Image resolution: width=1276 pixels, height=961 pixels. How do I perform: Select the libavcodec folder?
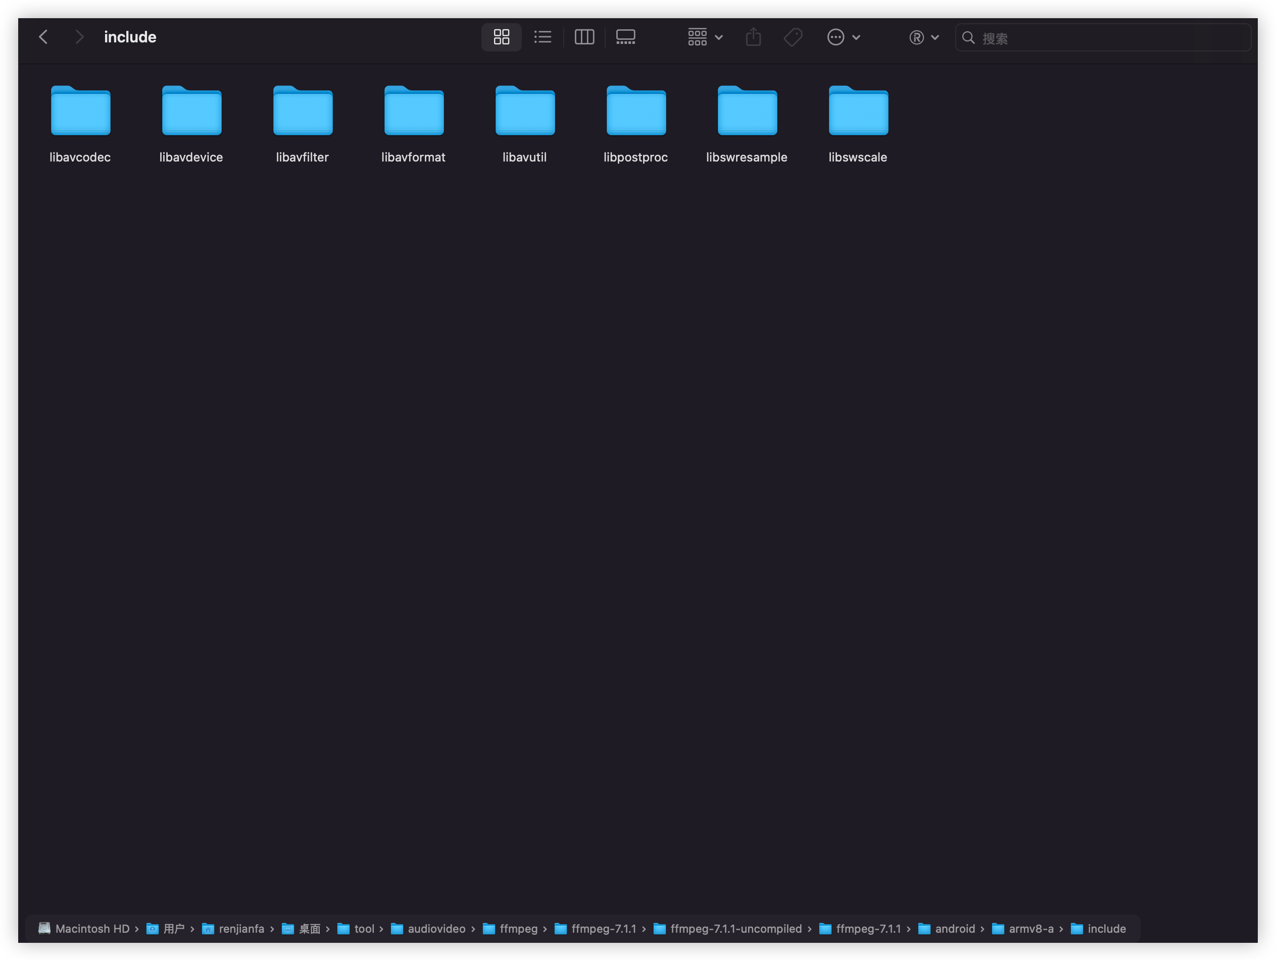click(x=80, y=111)
